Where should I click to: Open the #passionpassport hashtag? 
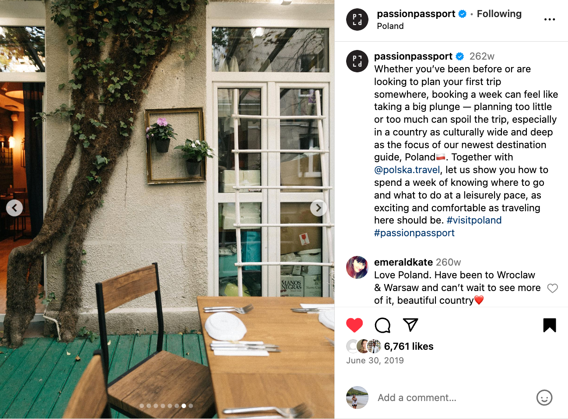[x=414, y=233]
